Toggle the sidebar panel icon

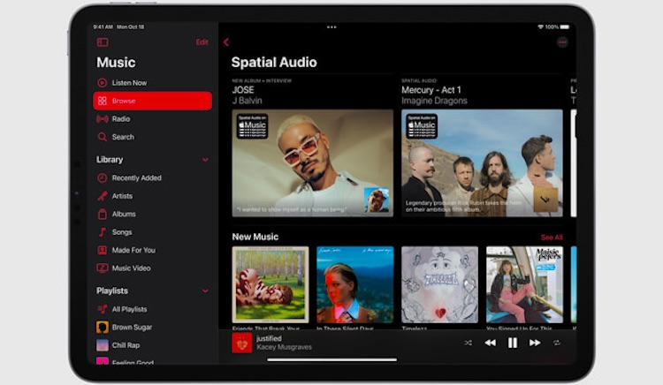point(103,42)
